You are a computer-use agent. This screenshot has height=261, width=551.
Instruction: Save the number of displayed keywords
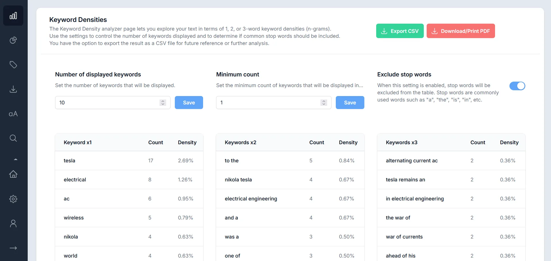point(189,102)
